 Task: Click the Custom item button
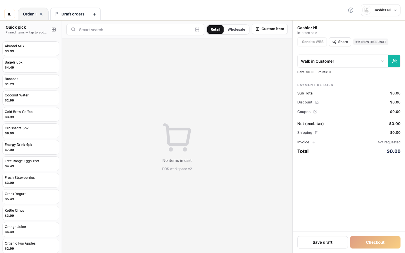[270, 29]
